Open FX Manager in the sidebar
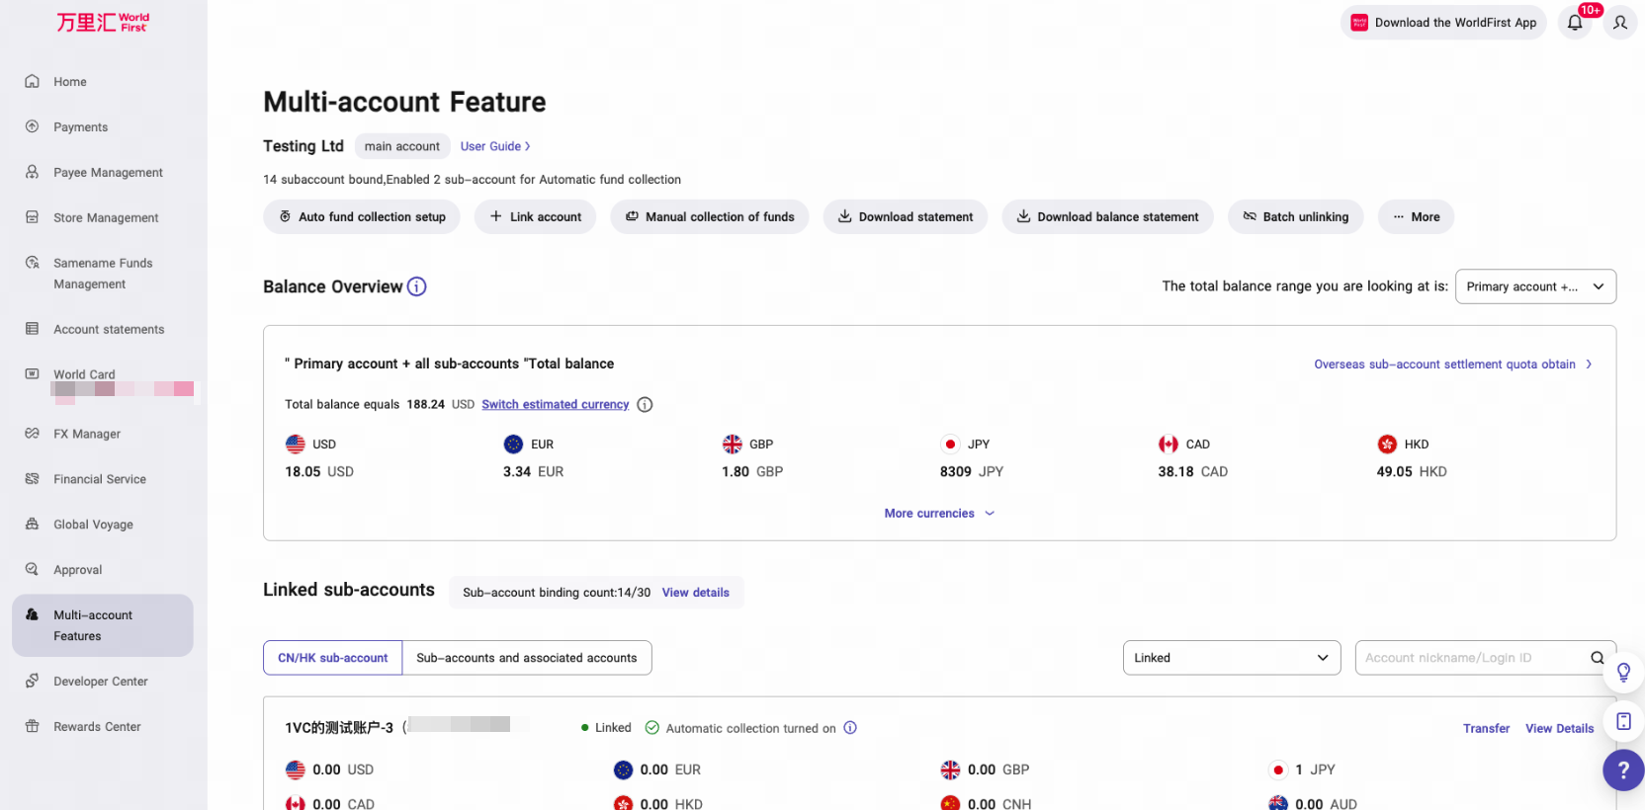This screenshot has height=810, width=1645. point(87,434)
